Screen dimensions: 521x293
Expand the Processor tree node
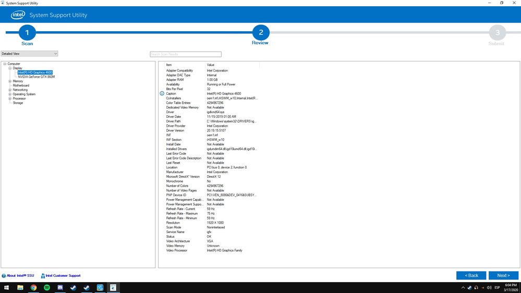[10, 99]
